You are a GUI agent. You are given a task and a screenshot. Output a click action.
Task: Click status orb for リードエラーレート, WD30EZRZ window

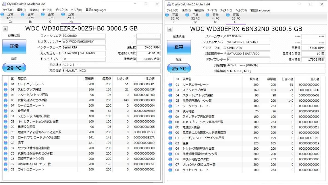(5, 84)
